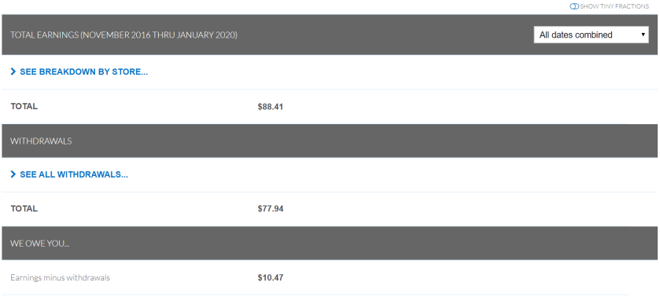This screenshot has height=297, width=660.
Task: Select the WE OWE YOU section heading
Action: pyautogui.click(x=39, y=244)
